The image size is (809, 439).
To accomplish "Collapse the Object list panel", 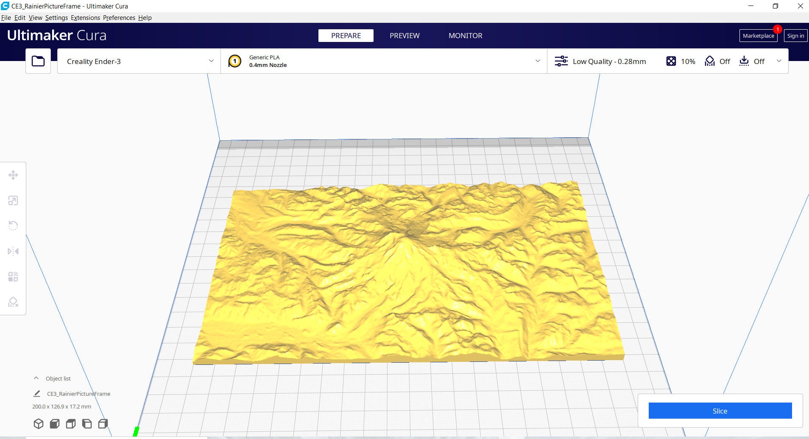I will click(x=36, y=378).
